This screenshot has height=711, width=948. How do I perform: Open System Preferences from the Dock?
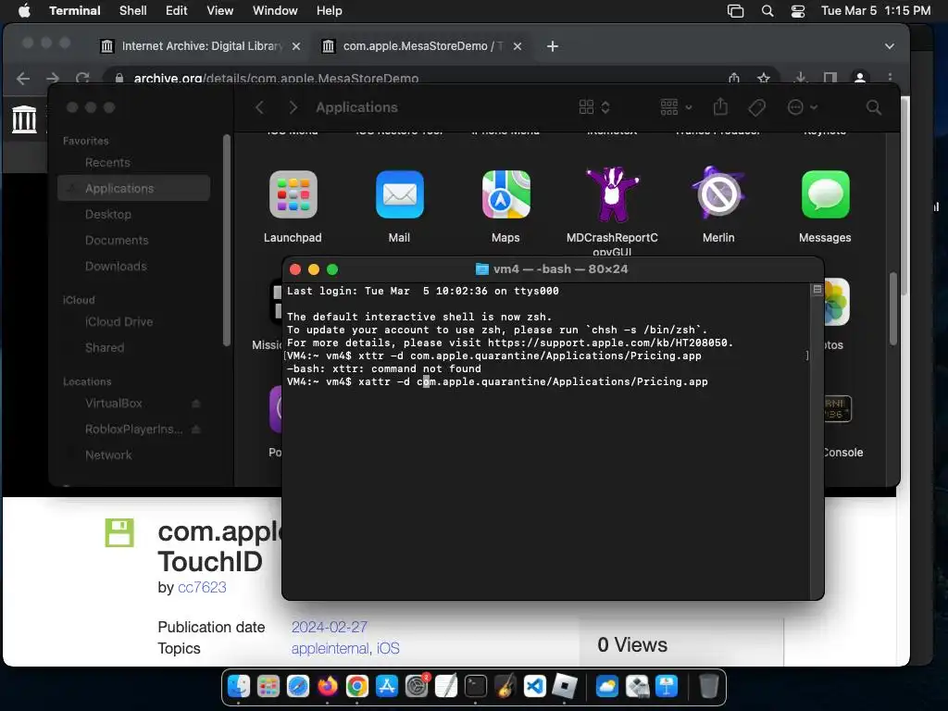pos(417,686)
